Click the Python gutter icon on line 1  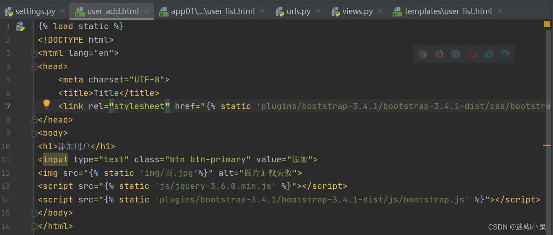pos(20,27)
